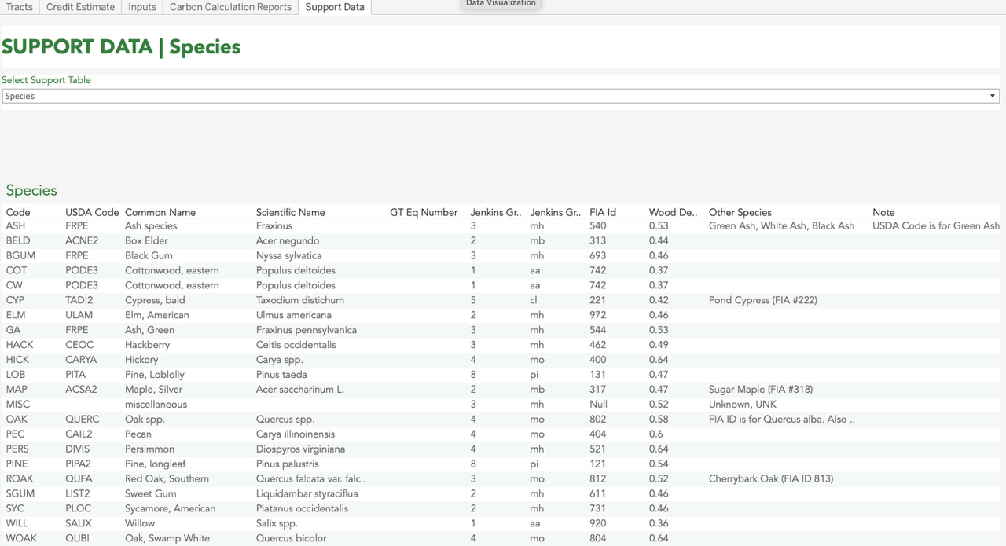Click the Data Visualization label at top
Screen dimensions: 1006x546
[501, 4]
